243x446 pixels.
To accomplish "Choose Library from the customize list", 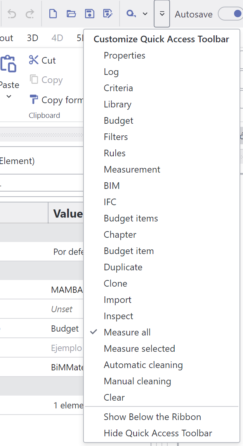I will 161,104.
